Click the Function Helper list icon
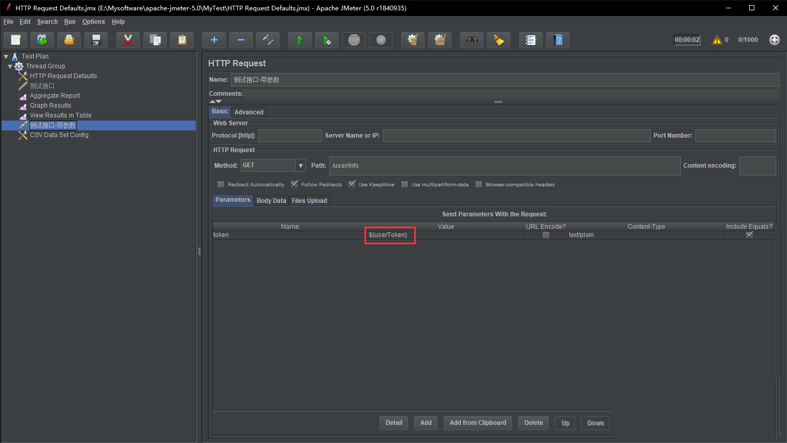 click(531, 40)
